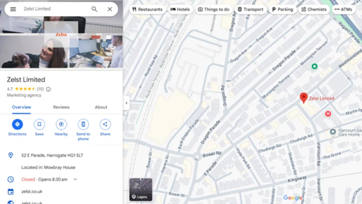Screen dimensions: 362x204
Task: Clear the Zelst Limited search
Action: (110, 9)
